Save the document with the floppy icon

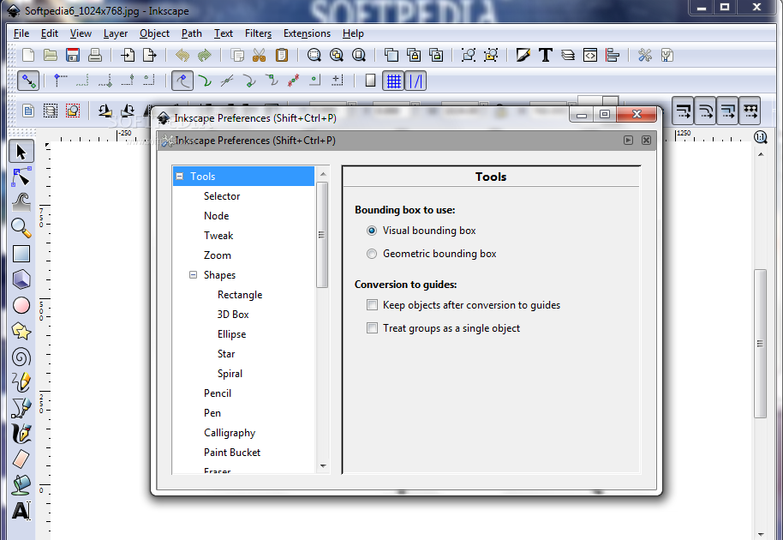pyautogui.click(x=73, y=55)
